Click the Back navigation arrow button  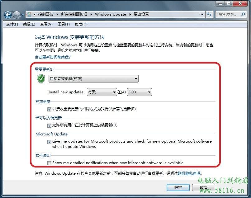click(8, 15)
